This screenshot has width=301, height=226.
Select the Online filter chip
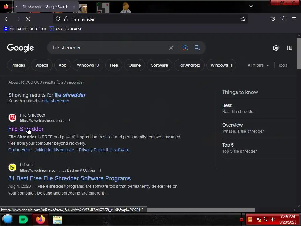point(134,65)
